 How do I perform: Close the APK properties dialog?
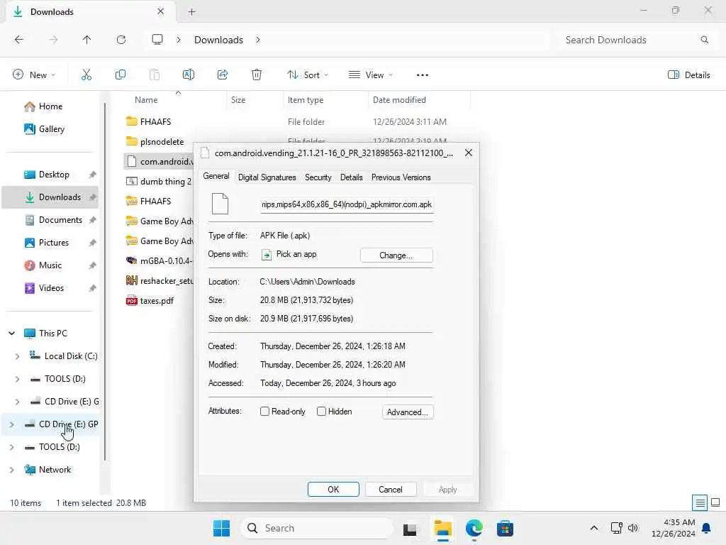469,153
